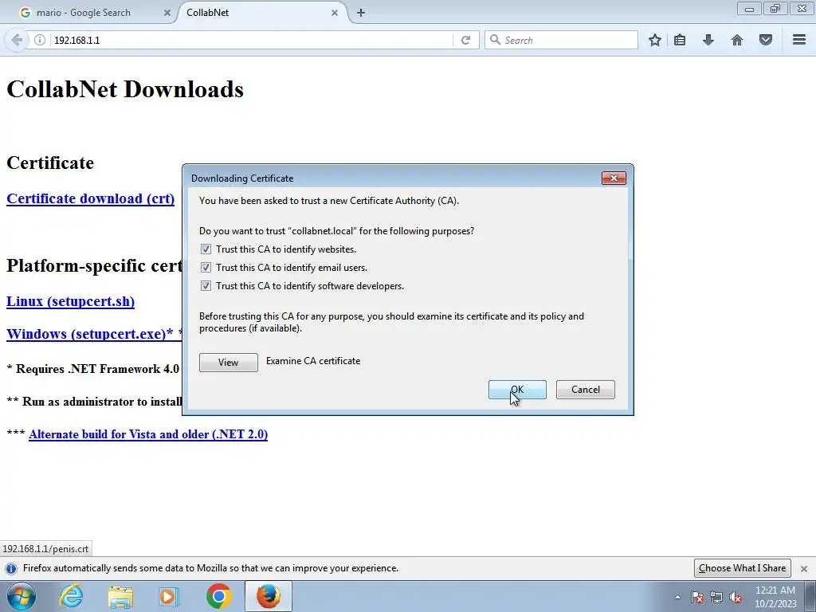Launch Windows Media Player from taskbar
This screenshot has height=612, width=816.
pos(169,596)
